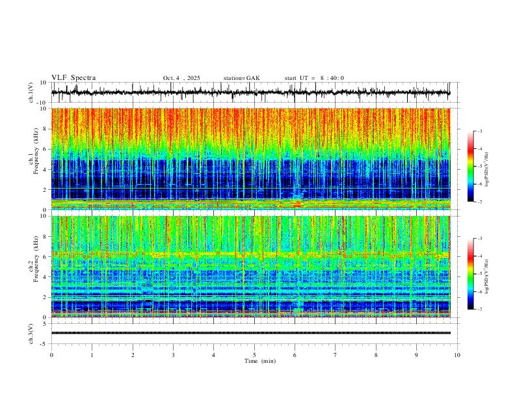Click the ch.2 spectrogram panel
Image resolution: width=515 pixels, height=398 pixels.
click(250, 267)
